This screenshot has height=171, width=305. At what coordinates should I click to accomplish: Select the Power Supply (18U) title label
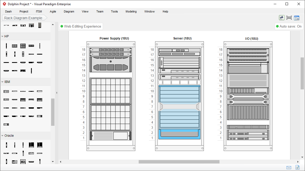(114, 38)
